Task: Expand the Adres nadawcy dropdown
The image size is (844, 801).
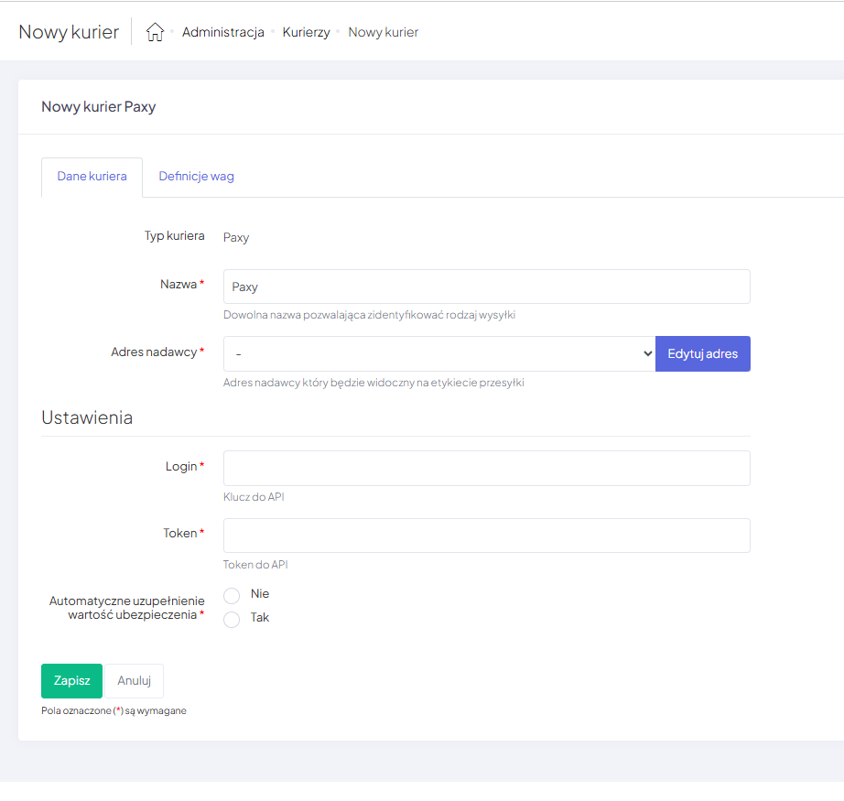Action: (439, 353)
